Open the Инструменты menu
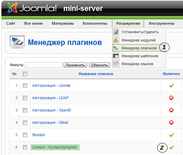183x155 pixels. pyautogui.click(x=162, y=23)
